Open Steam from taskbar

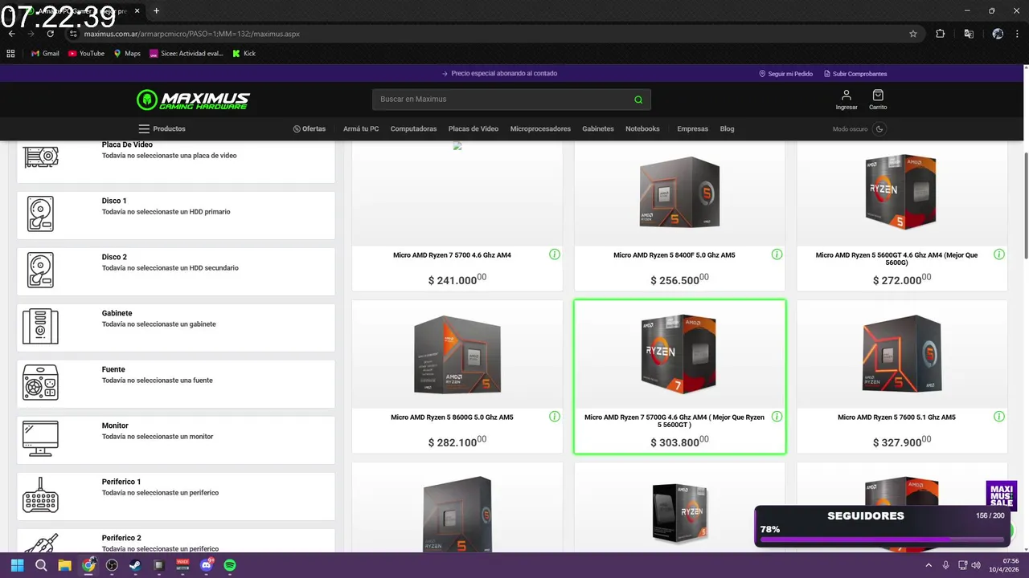click(x=135, y=565)
